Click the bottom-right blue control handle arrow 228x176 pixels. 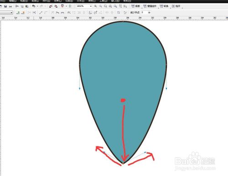pos(145,152)
